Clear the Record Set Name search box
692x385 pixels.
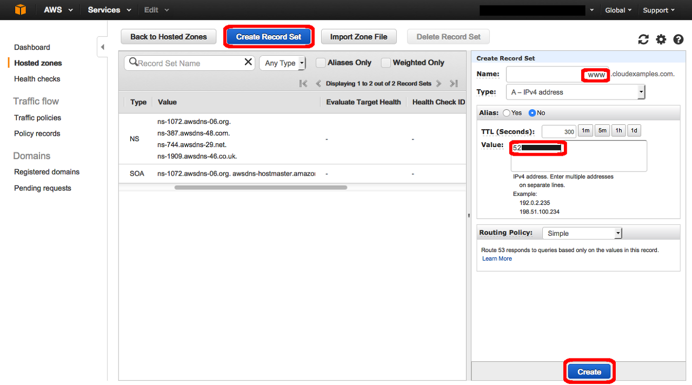click(248, 62)
